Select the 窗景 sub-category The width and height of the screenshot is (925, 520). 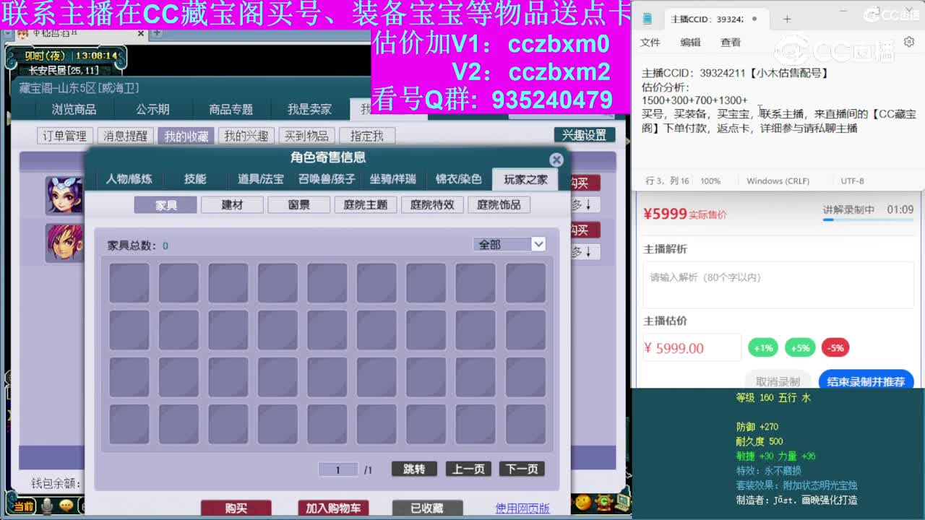point(299,205)
